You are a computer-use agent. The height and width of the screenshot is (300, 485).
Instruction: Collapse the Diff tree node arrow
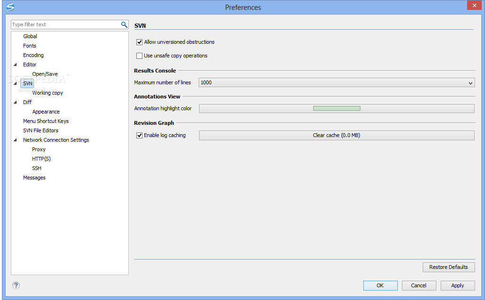click(15, 103)
